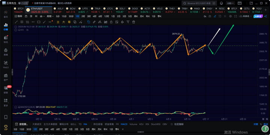Open the VIP diamond icon in sidebar
Screen dimensions: 270x135
coord(6,128)
